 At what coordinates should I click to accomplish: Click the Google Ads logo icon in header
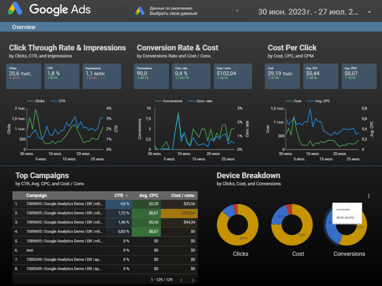click(x=15, y=9)
